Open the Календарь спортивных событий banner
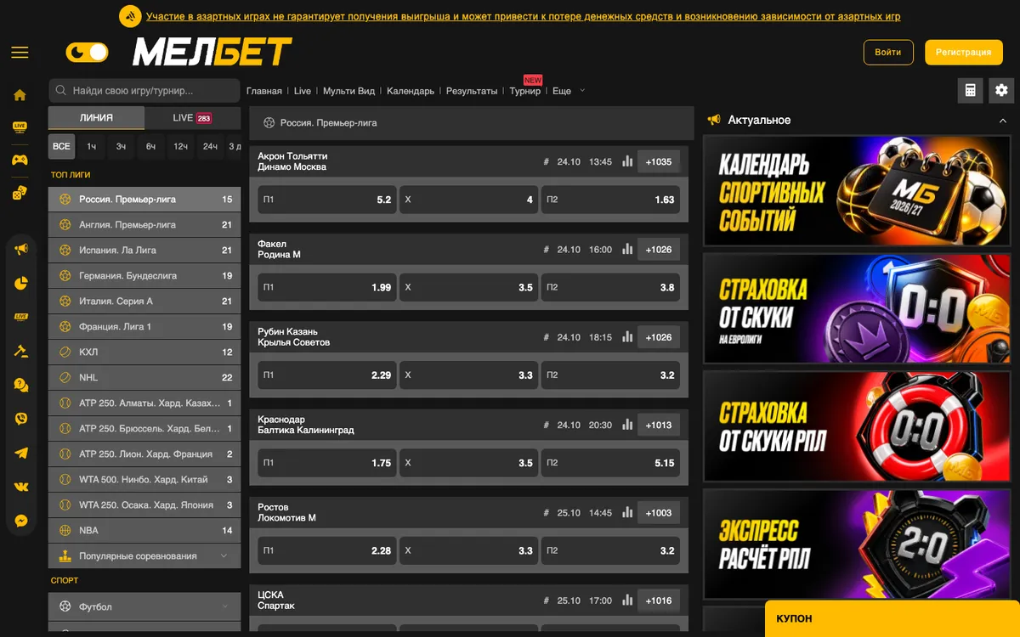Image resolution: width=1020 pixels, height=637 pixels. 857,191
